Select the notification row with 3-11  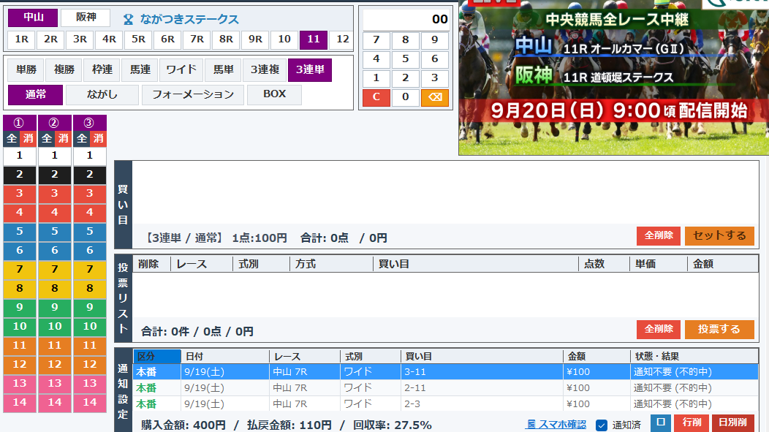[x=445, y=371]
